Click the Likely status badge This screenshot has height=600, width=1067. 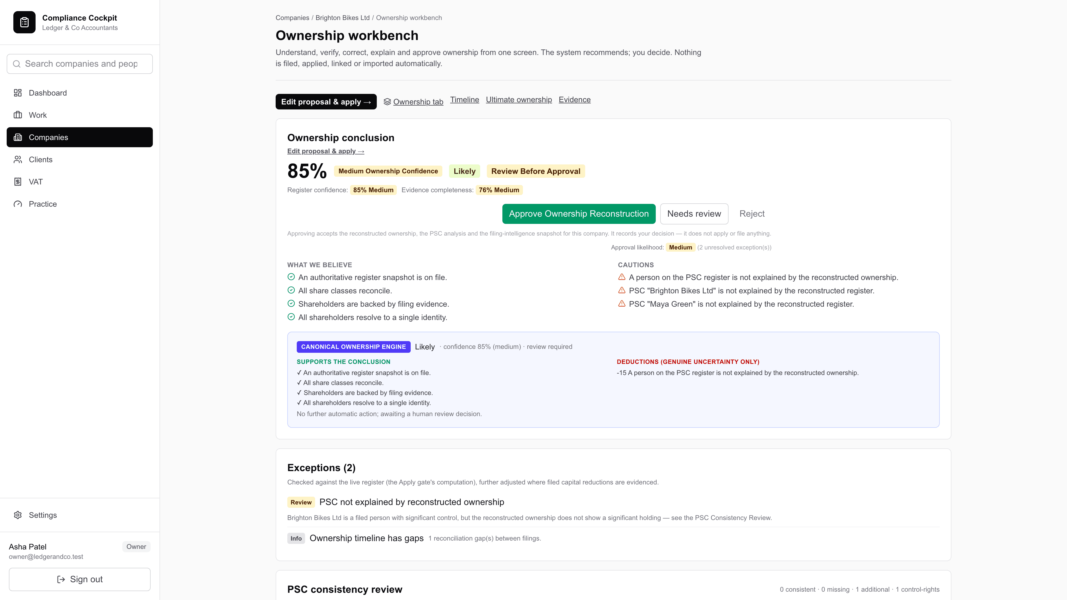click(464, 171)
